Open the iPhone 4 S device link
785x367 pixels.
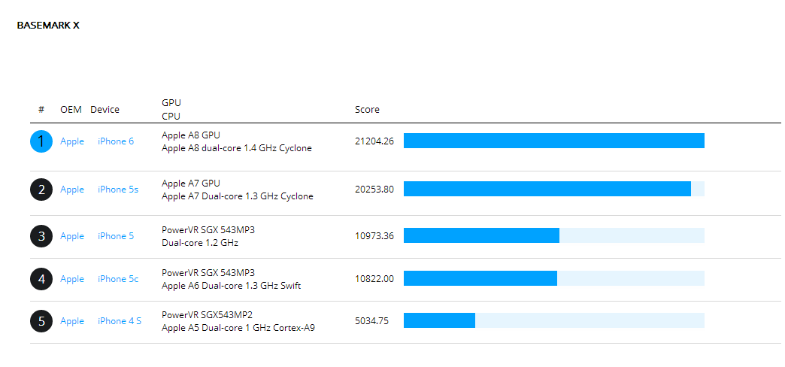pyautogui.click(x=120, y=321)
